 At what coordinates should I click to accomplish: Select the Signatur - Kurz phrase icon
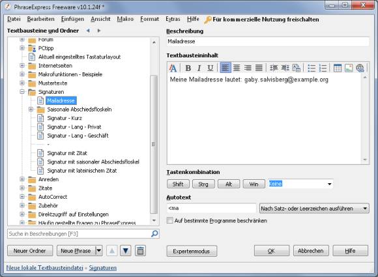pos(40,118)
